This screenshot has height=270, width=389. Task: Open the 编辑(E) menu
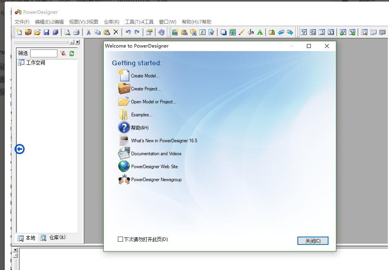tap(49, 22)
